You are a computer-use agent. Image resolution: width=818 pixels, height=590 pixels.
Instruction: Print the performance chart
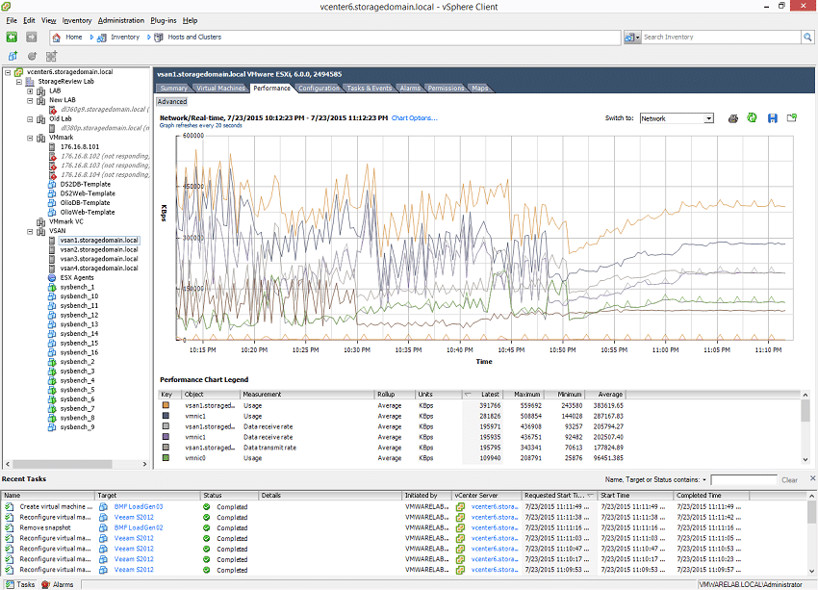tap(733, 118)
